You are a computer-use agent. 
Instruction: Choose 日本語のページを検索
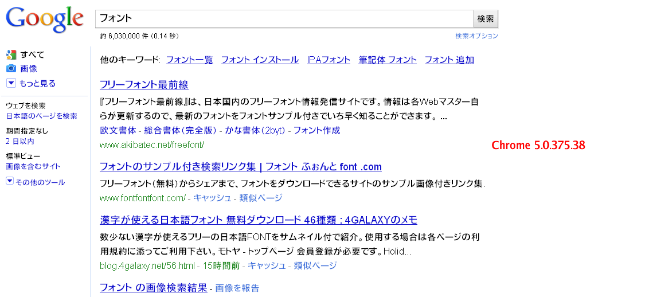point(41,116)
